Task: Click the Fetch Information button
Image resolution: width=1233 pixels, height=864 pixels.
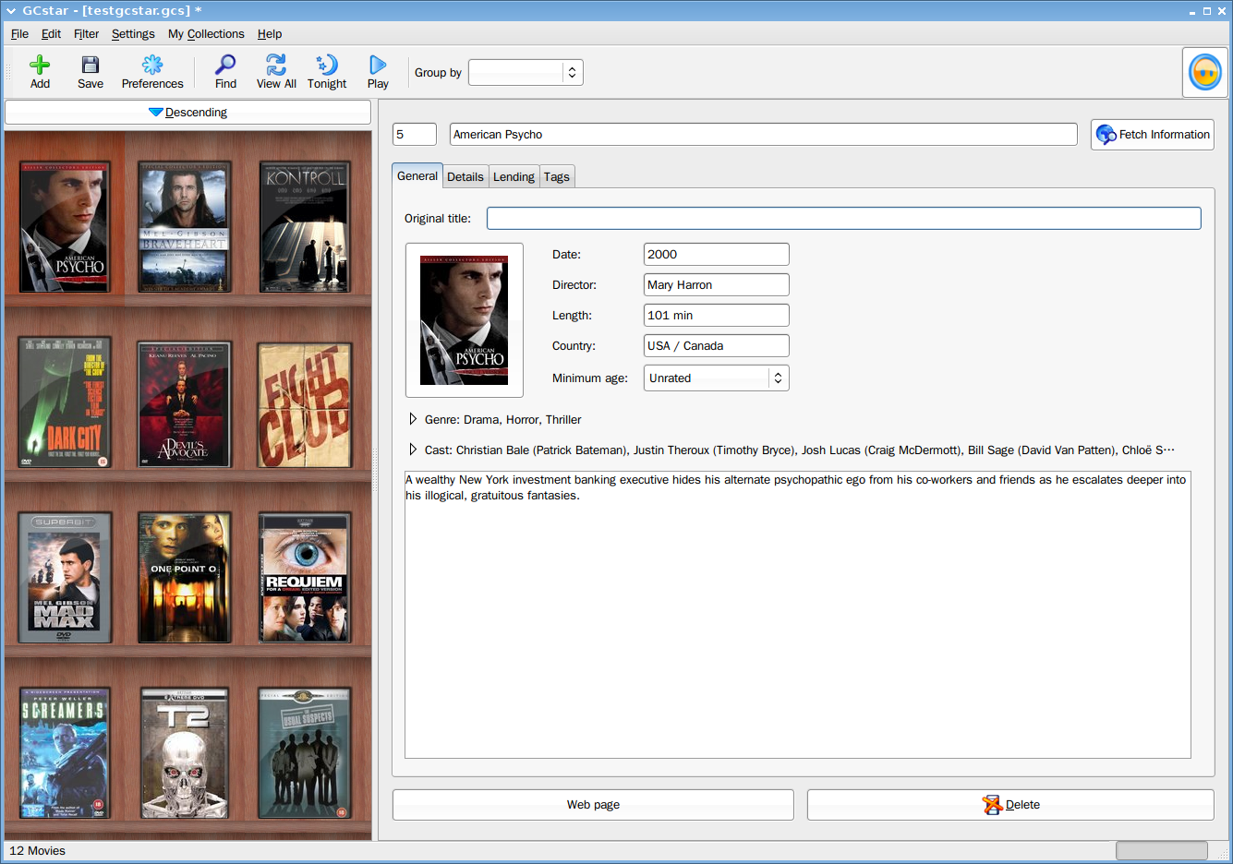Action: point(1153,135)
